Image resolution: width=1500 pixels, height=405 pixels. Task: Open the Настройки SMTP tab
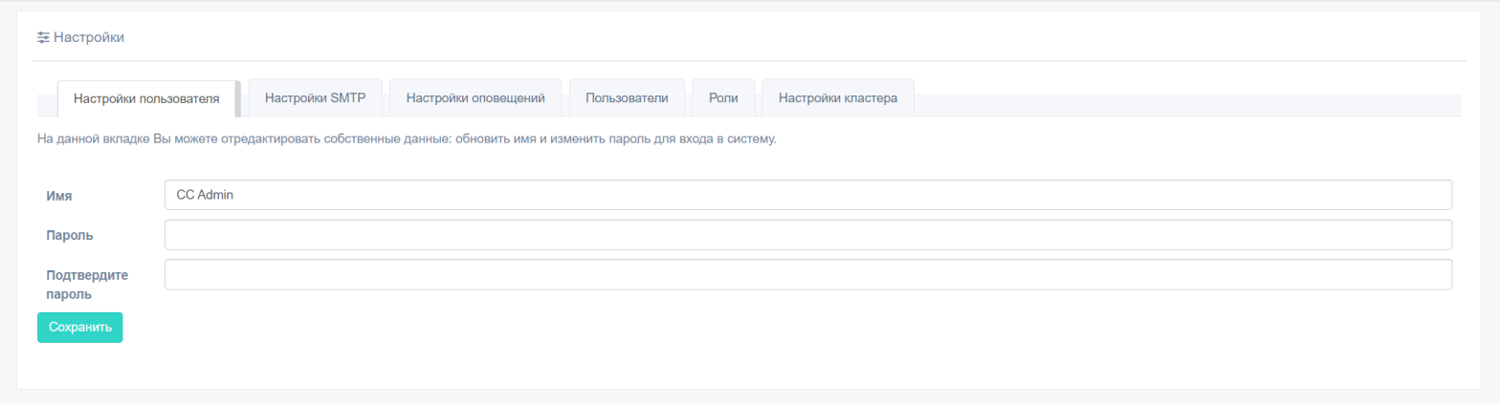[315, 97]
